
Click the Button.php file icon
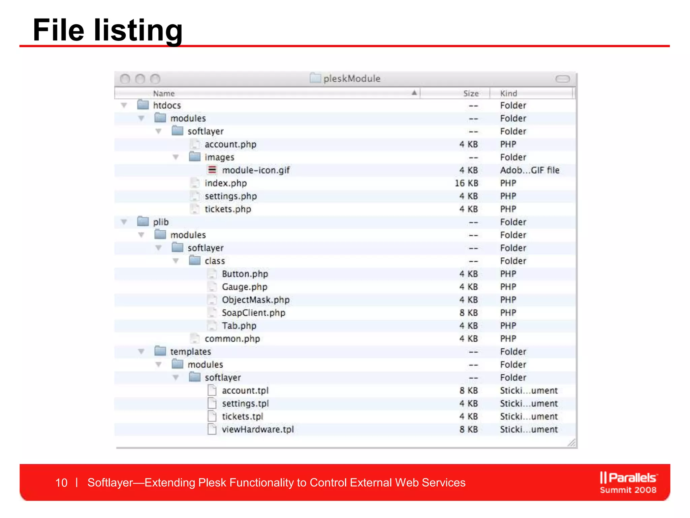(x=212, y=274)
